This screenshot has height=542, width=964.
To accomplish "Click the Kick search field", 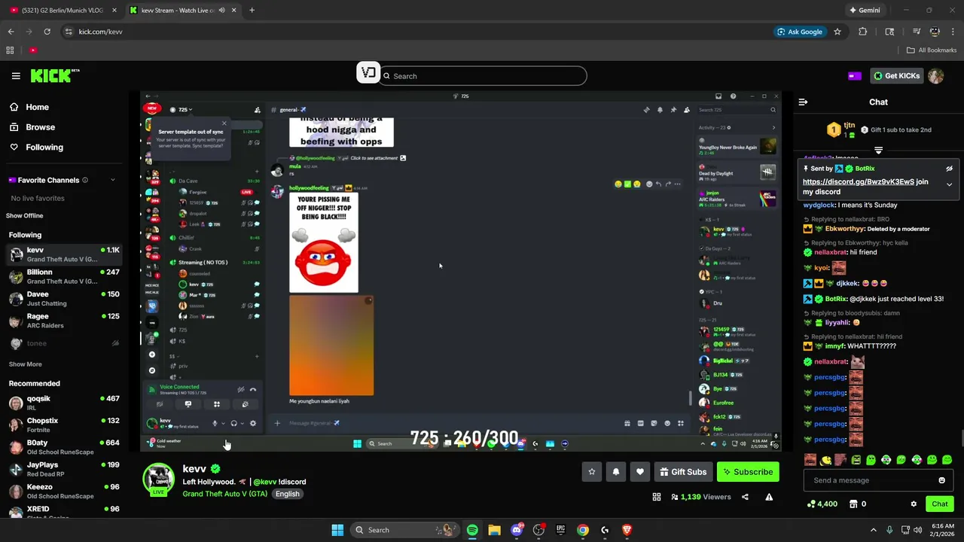I will pyautogui.click(x=483, y=76).
